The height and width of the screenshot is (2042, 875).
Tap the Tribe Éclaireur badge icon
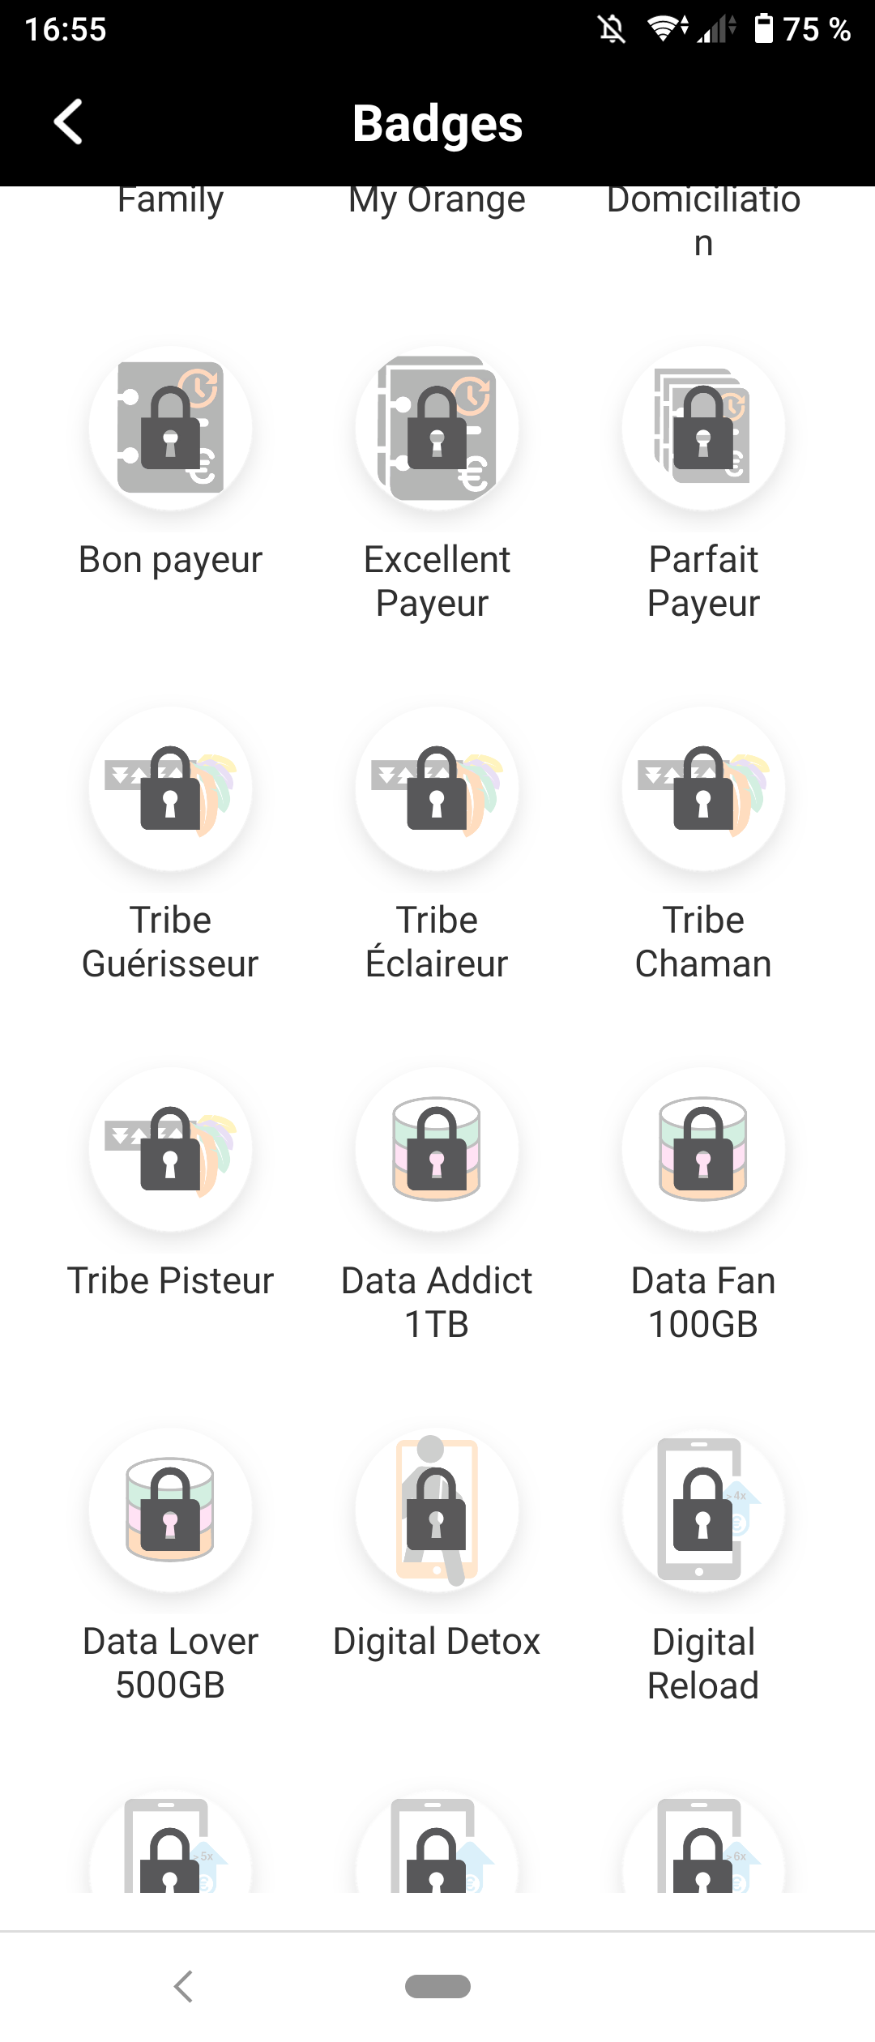(437, 788)
